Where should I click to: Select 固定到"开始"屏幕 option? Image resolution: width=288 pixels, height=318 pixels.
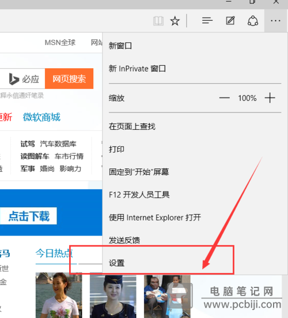pos(195,172)
